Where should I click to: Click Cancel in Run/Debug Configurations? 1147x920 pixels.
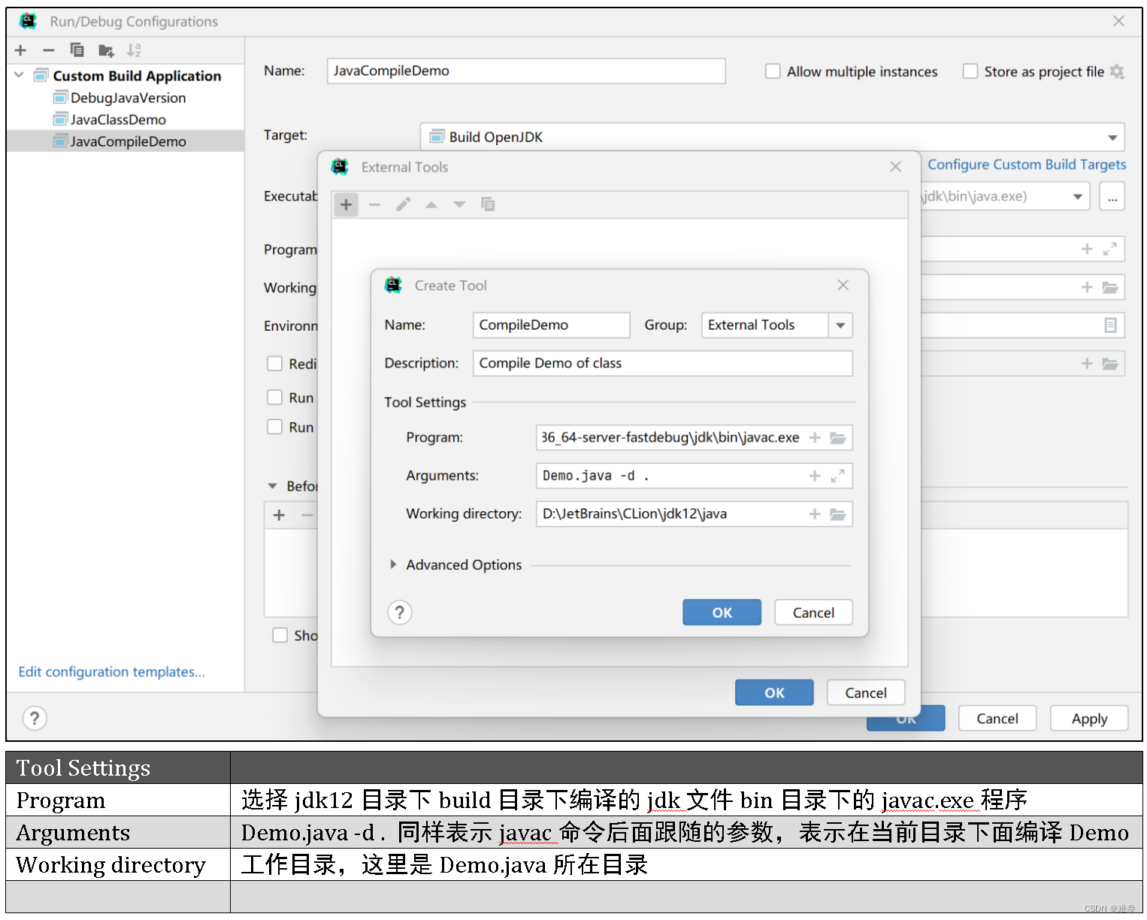(x=997, y=719)
